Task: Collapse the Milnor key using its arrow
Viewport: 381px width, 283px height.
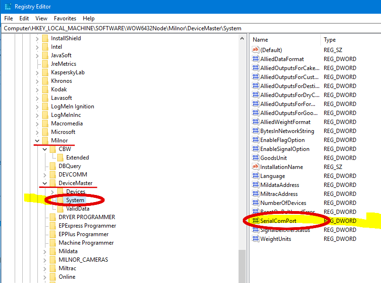Action: (x=36, y=140)
